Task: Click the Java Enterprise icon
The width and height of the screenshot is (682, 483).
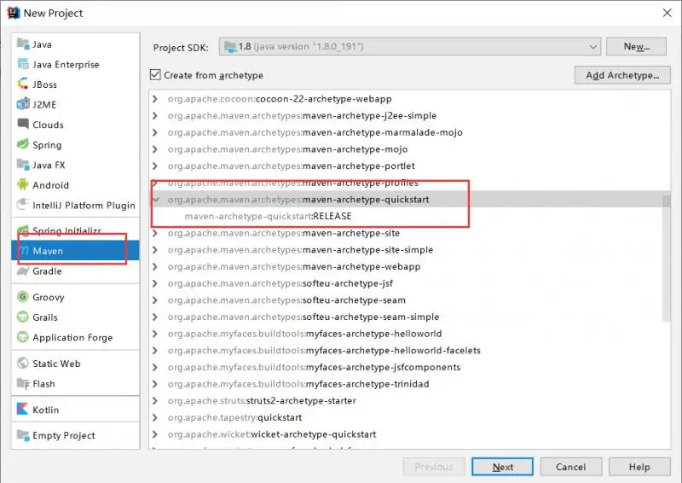Action: tap(23, 64)
